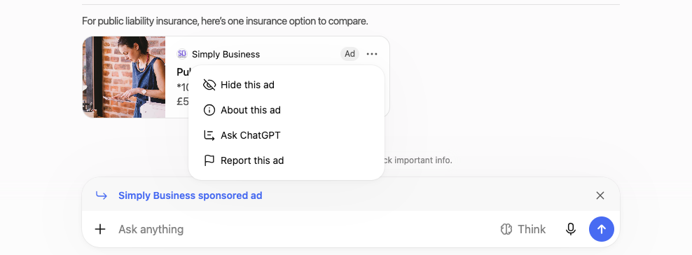Click the reply arrow beside sponsored ad

pos(102,195)
